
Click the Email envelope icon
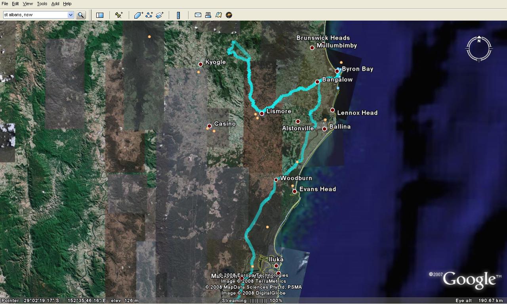[x=198, y=15]
